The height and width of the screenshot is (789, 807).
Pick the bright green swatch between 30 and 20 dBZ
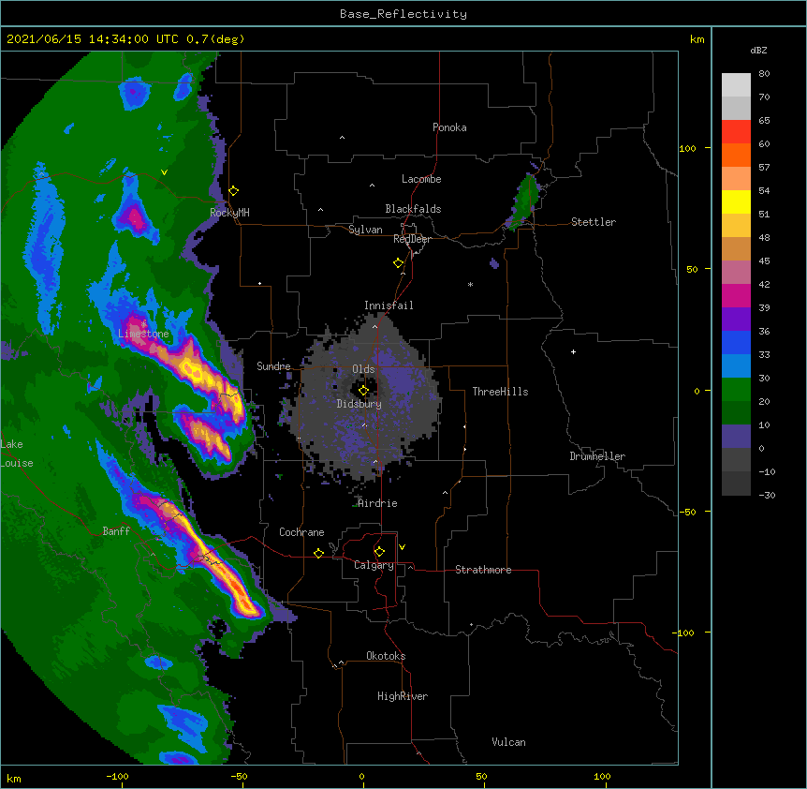736,390
